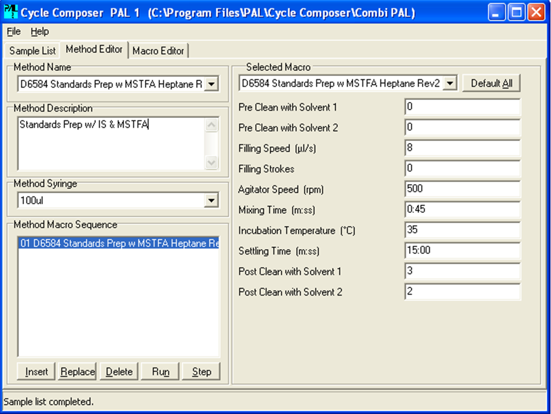Click the Settling Time field showing 15:00
Image resolution: width=551 pixels, height=414 pixels.
(463, 250)
